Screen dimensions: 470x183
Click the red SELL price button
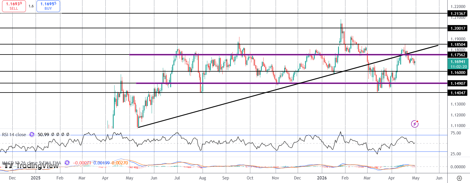(14, 6)
